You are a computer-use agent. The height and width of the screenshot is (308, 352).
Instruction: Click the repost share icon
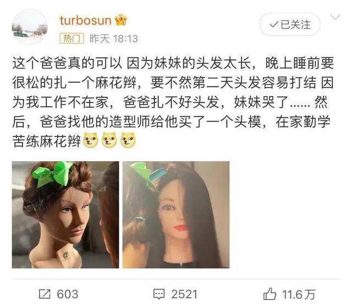click(x=45, y=294)
